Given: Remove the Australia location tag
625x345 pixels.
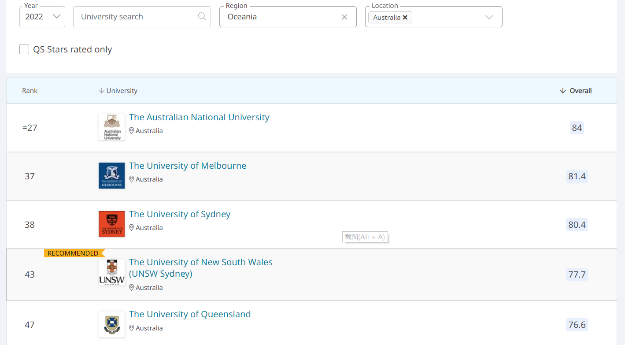Looking at the screenshot, I should pos(405,18).
